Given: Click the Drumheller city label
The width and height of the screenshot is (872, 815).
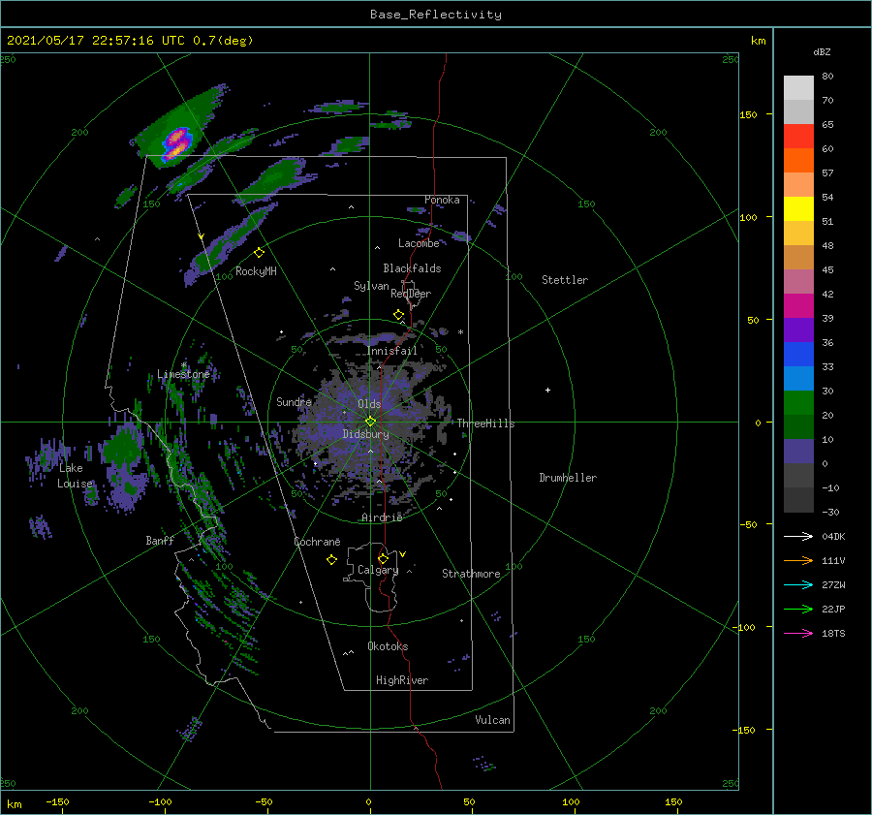Looking at the screenshot, I should 568,478.
